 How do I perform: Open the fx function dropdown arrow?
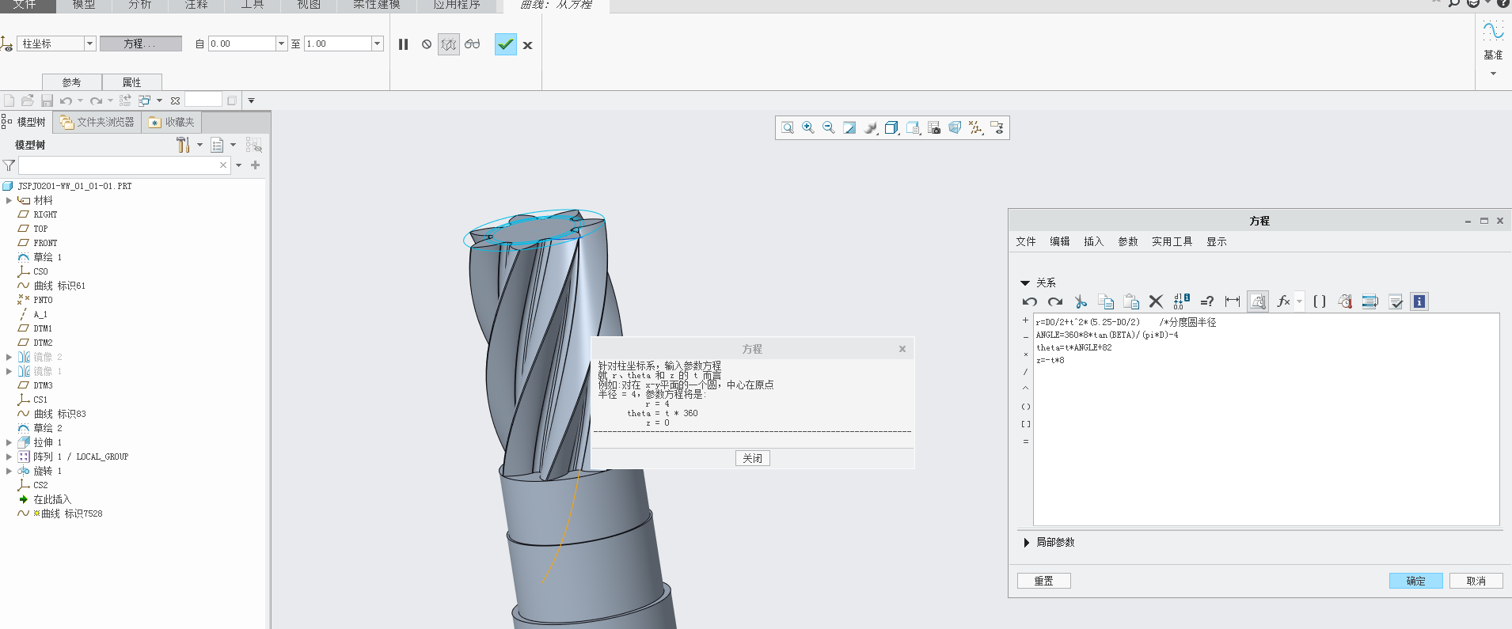1299,301
